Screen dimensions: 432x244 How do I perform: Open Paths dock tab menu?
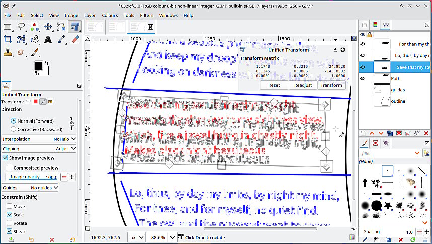[x=427, y=25]
